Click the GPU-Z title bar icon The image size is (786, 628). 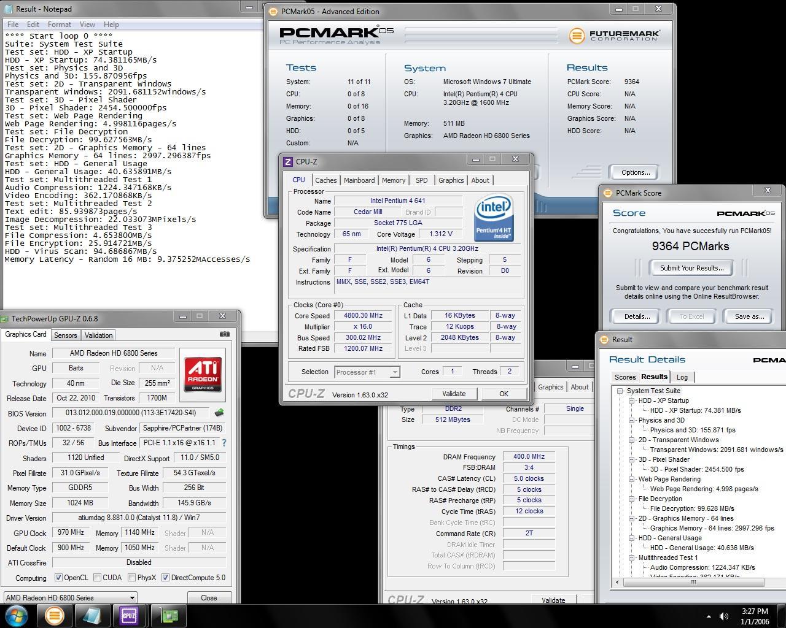[4, 318]
